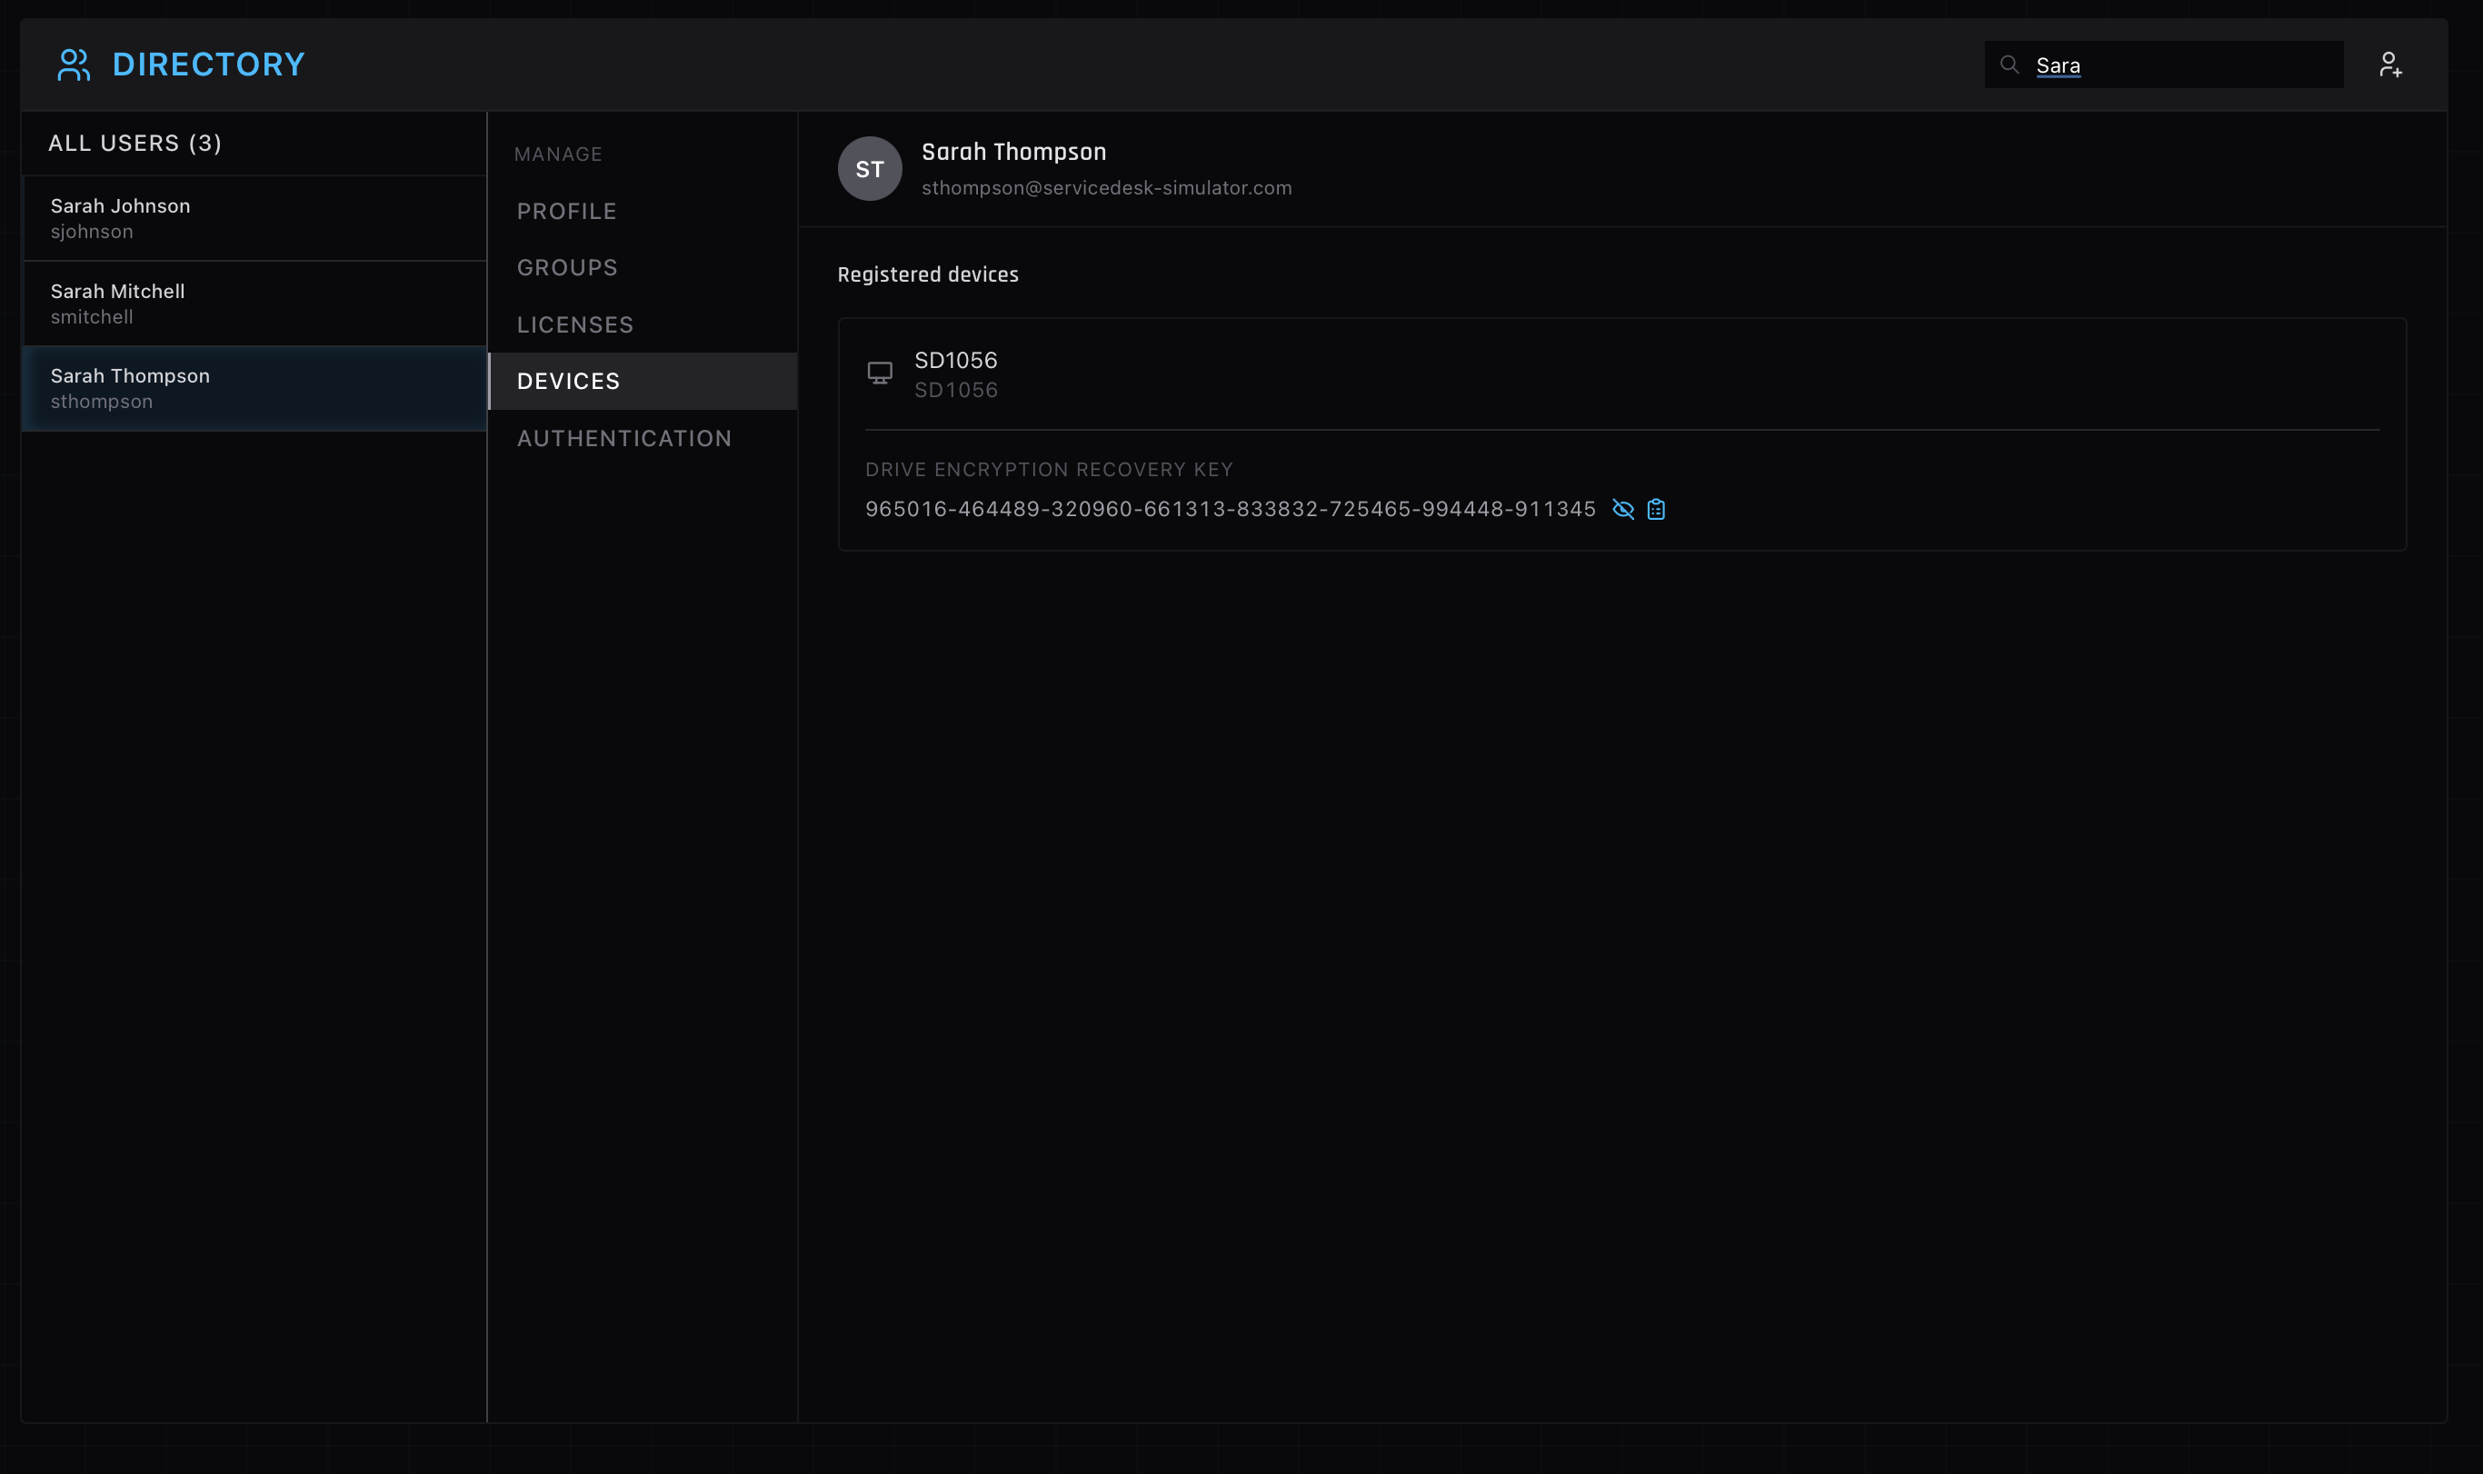
Task: Click the ALL USERS (3) heading
Action: (x=135, y=143)
